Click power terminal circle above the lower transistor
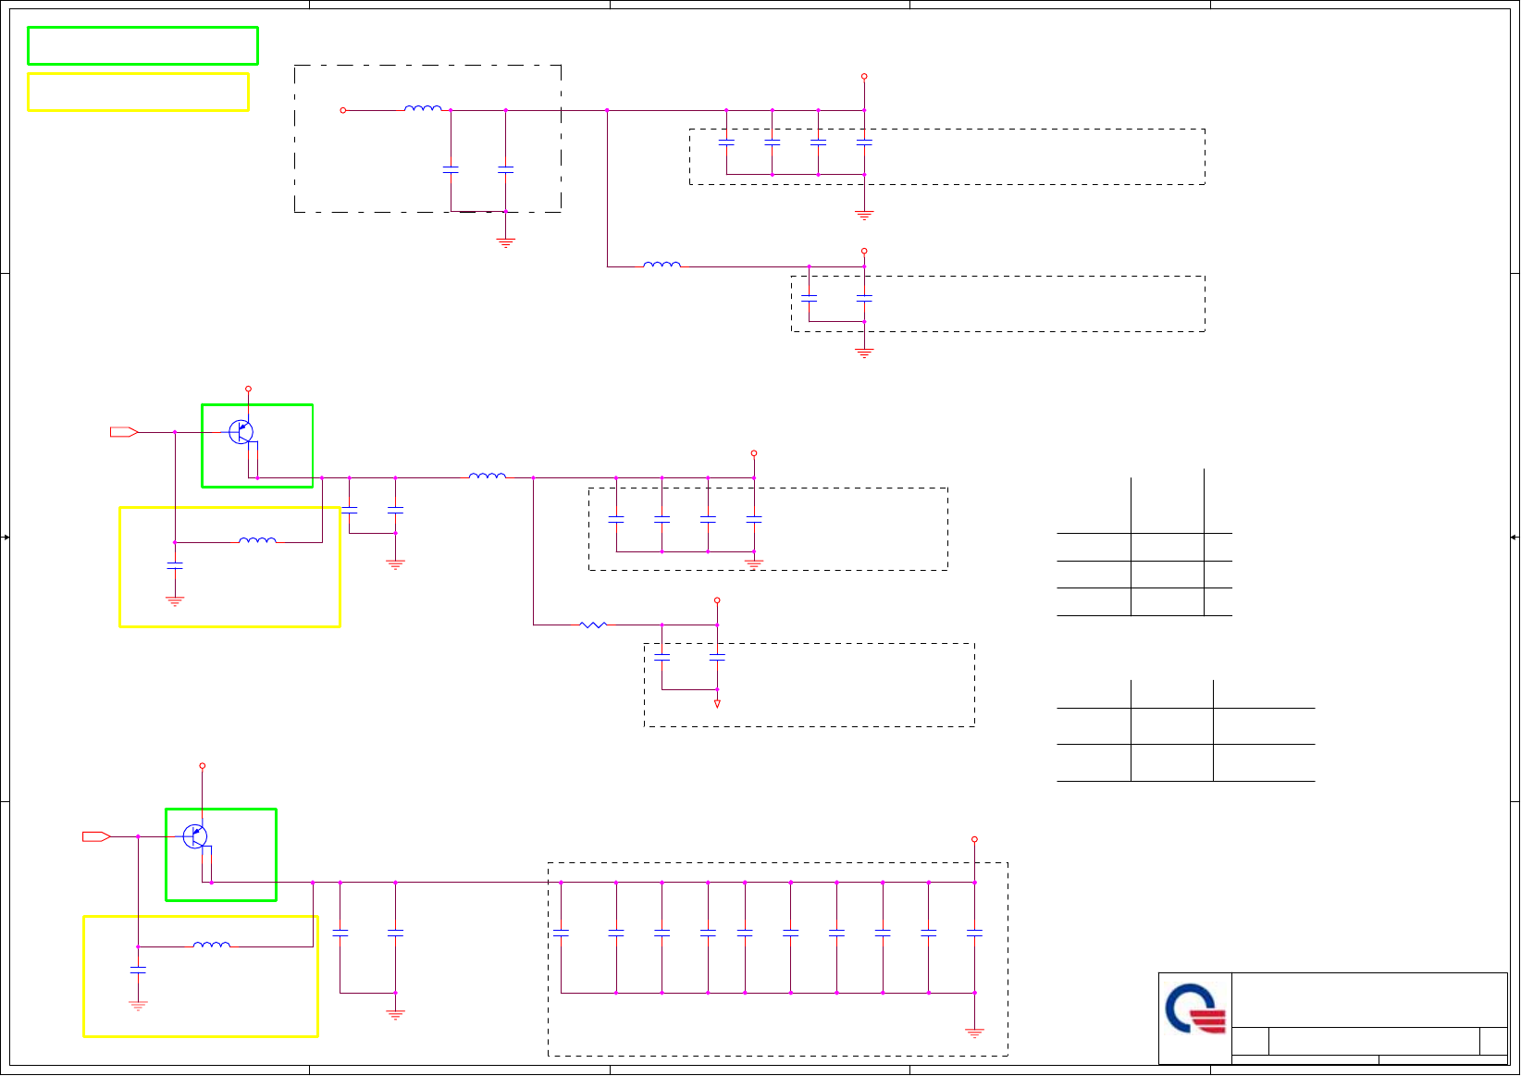 [x=203, y=766]
